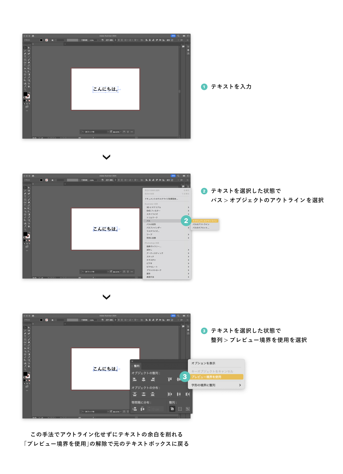
Task: Click vertical align top in 整列 panel
Action: point(170,379)
